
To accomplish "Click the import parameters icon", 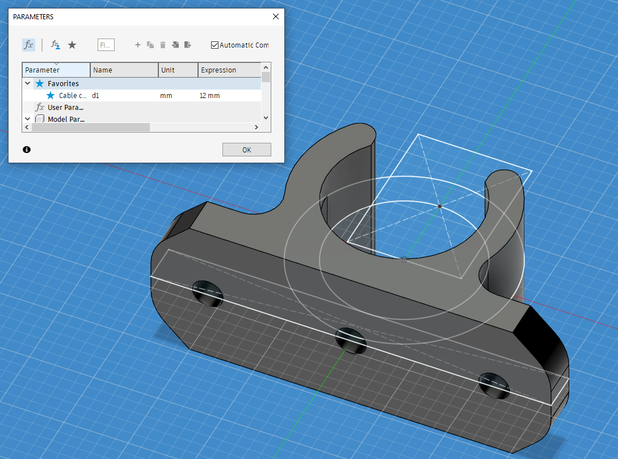I will tap(176, 45).
